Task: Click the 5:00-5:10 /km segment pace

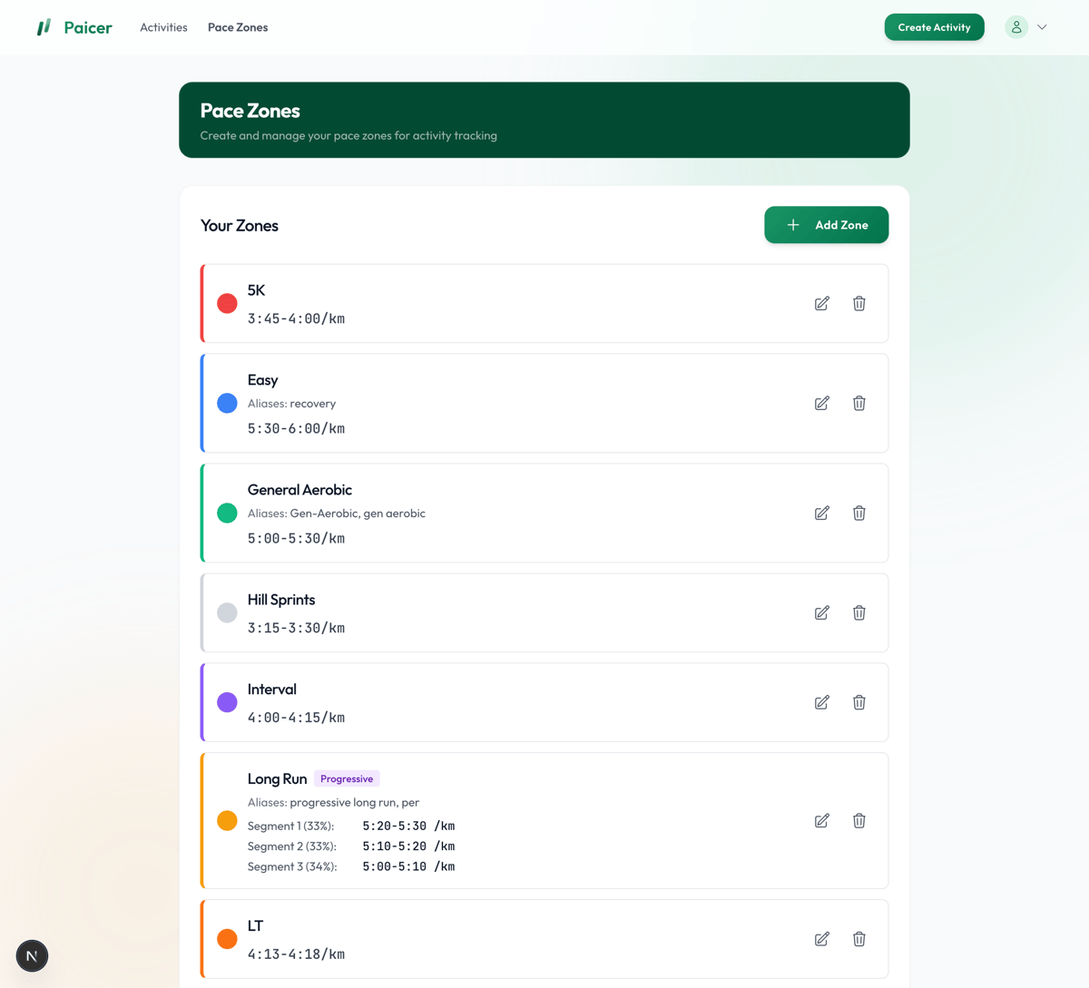Action: pyautogui.click(x=408, y=866)
